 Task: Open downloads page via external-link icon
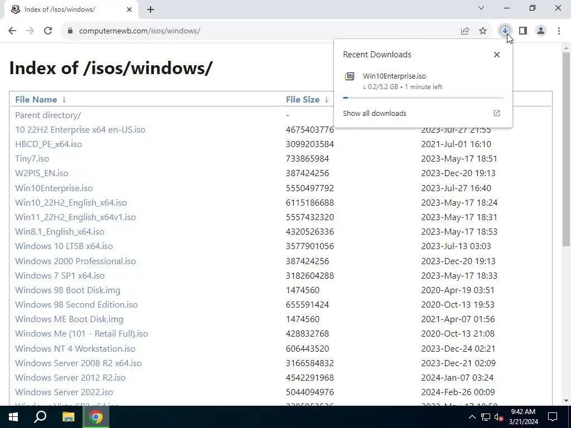pos(497,113)
